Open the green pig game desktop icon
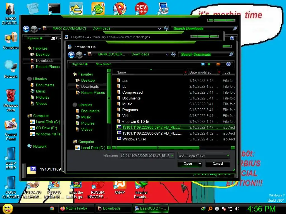Viewport: 286px width, 214px height. [x=98, y=8]
